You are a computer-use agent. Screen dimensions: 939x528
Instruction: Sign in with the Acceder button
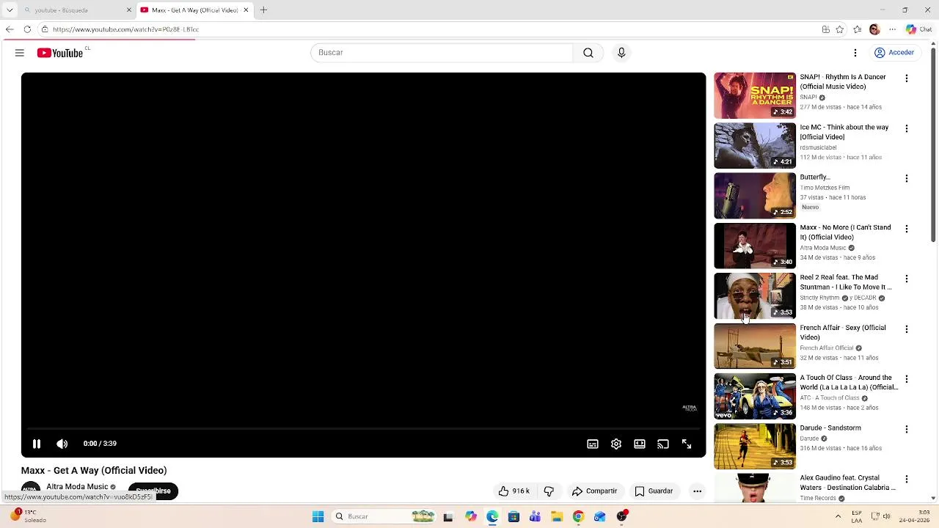coord(894,53)
